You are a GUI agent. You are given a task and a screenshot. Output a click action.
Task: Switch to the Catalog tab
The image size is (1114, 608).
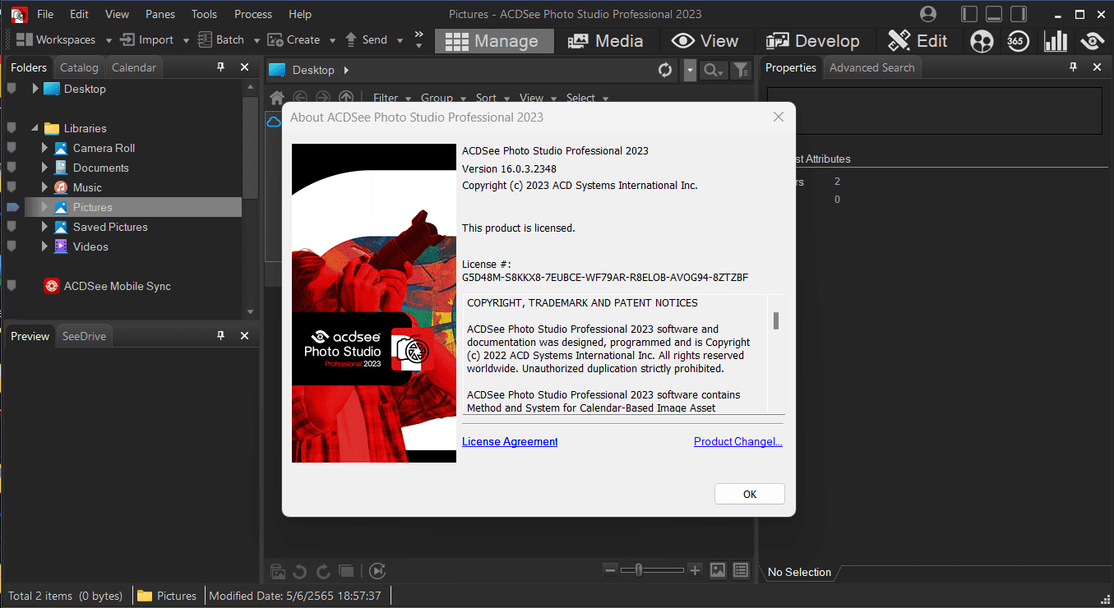click(x=79, y=67)
